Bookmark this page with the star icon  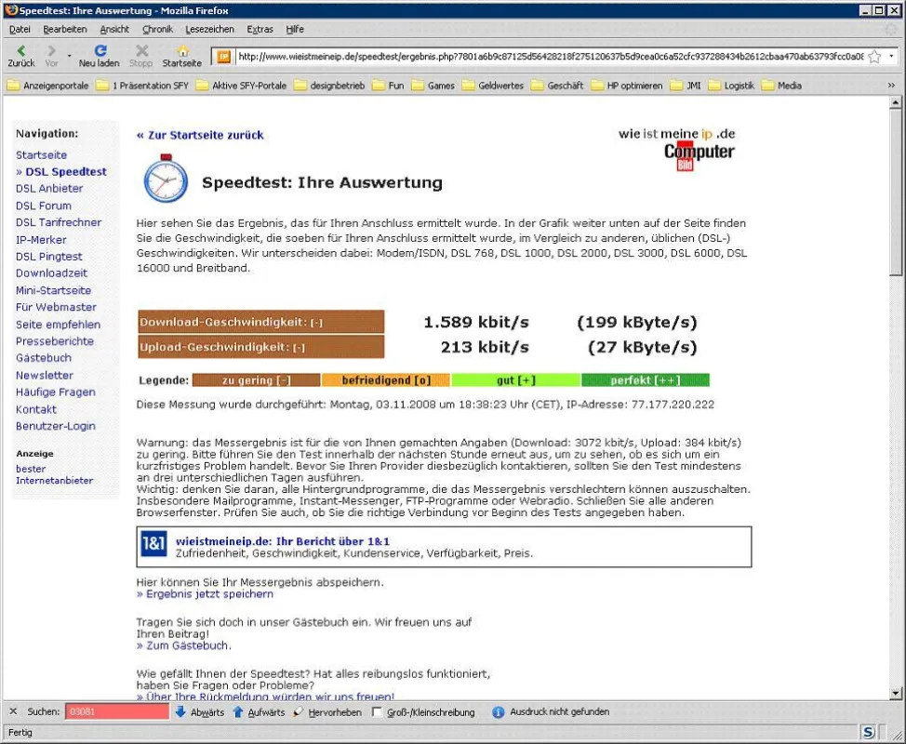coord(874,57)
